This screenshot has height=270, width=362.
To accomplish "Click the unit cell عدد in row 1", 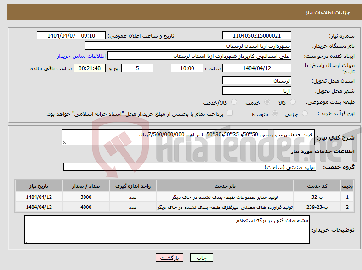I will coord(133,197).
